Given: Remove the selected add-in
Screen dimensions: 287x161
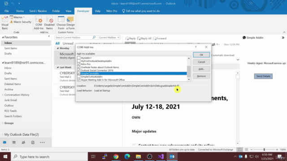Looking at the screenshot, I should [201, 76].
